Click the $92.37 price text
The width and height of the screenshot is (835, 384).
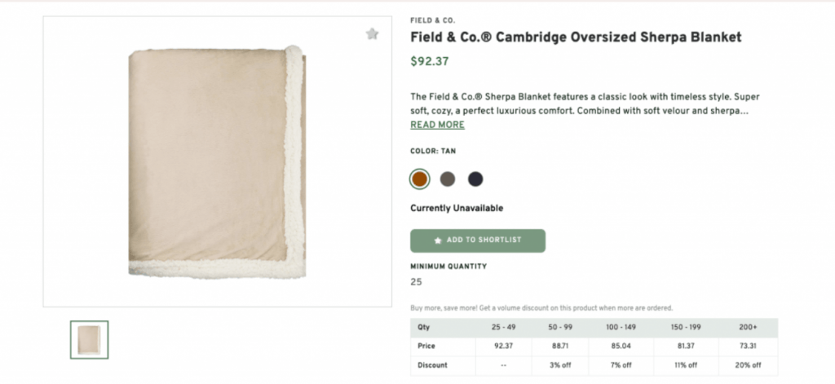429,61
